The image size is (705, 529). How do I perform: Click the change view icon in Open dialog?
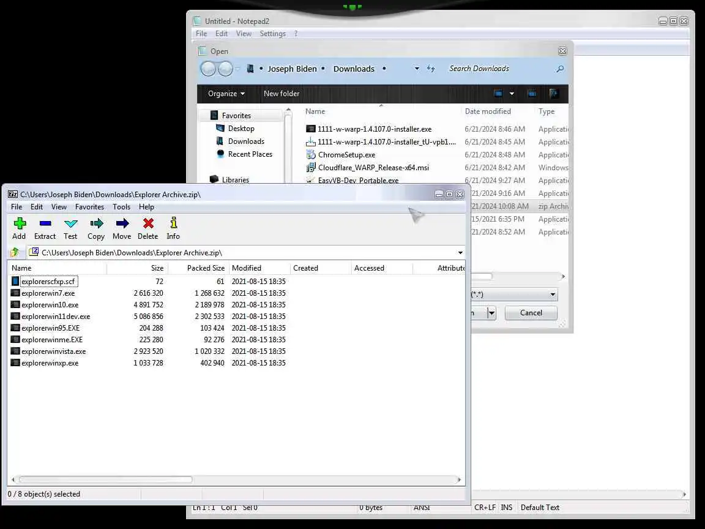tap(498, 94)
